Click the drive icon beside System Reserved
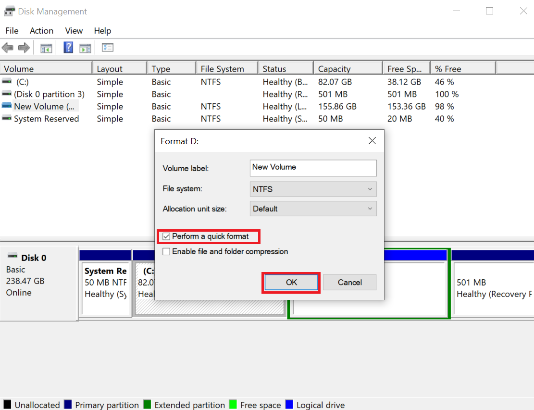 pos(6,118)
